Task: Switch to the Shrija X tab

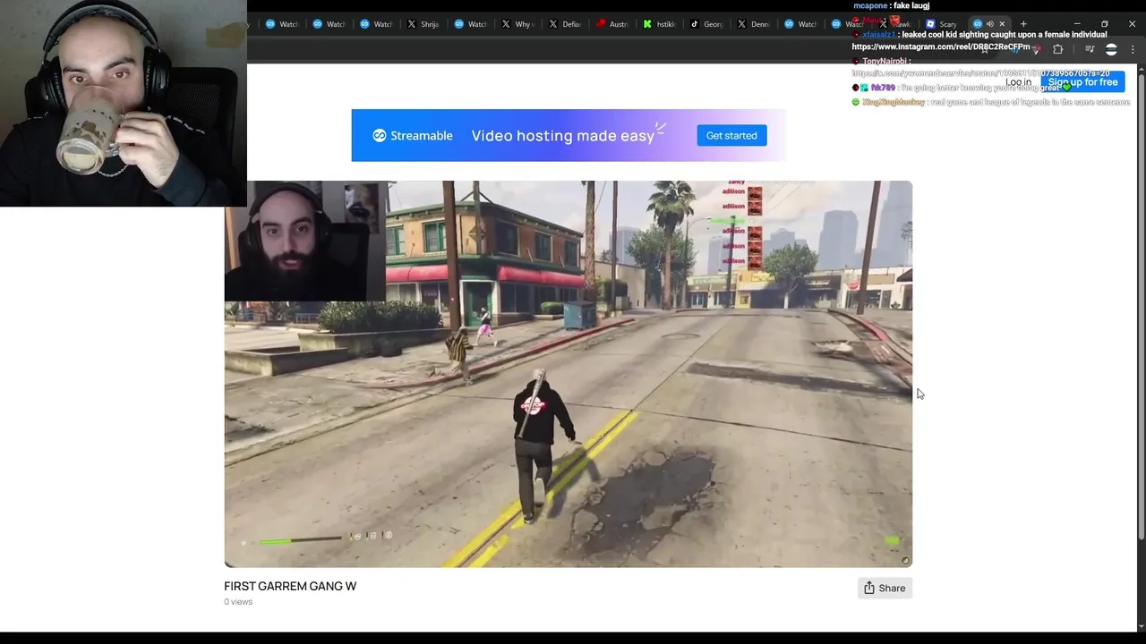Action: pyautogui.click(x=423, y=24)
